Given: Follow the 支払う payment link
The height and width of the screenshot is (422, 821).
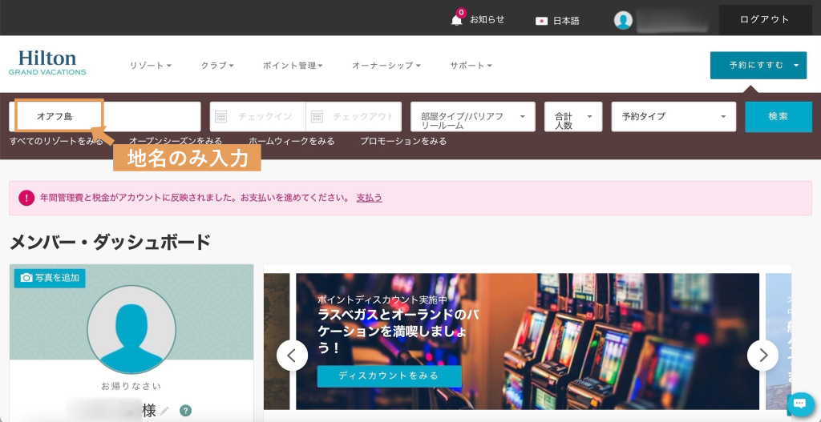Looking at the screenshot, I should pyautogui.click(x=369, y=198).
